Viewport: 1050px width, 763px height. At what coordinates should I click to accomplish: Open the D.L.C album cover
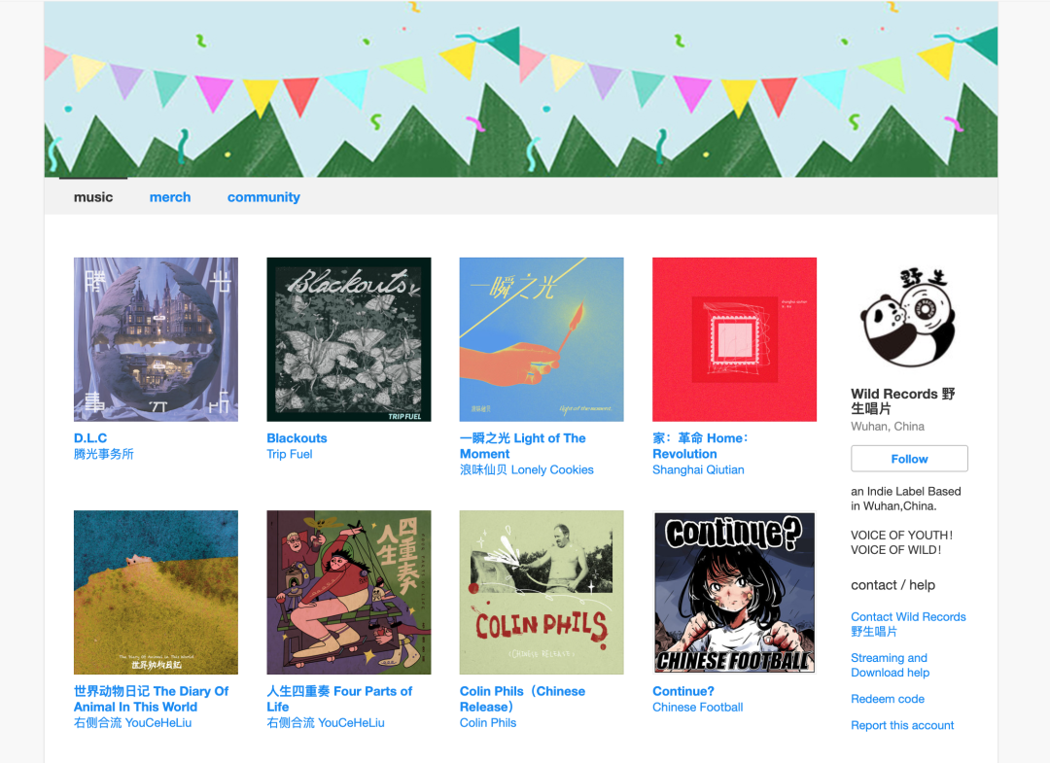[156, 339]
